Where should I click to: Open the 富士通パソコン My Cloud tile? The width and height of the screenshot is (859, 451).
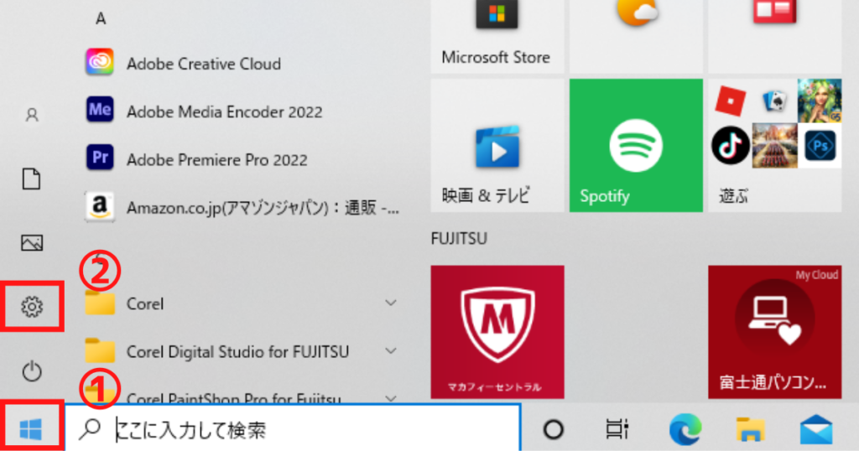(774, 332)
